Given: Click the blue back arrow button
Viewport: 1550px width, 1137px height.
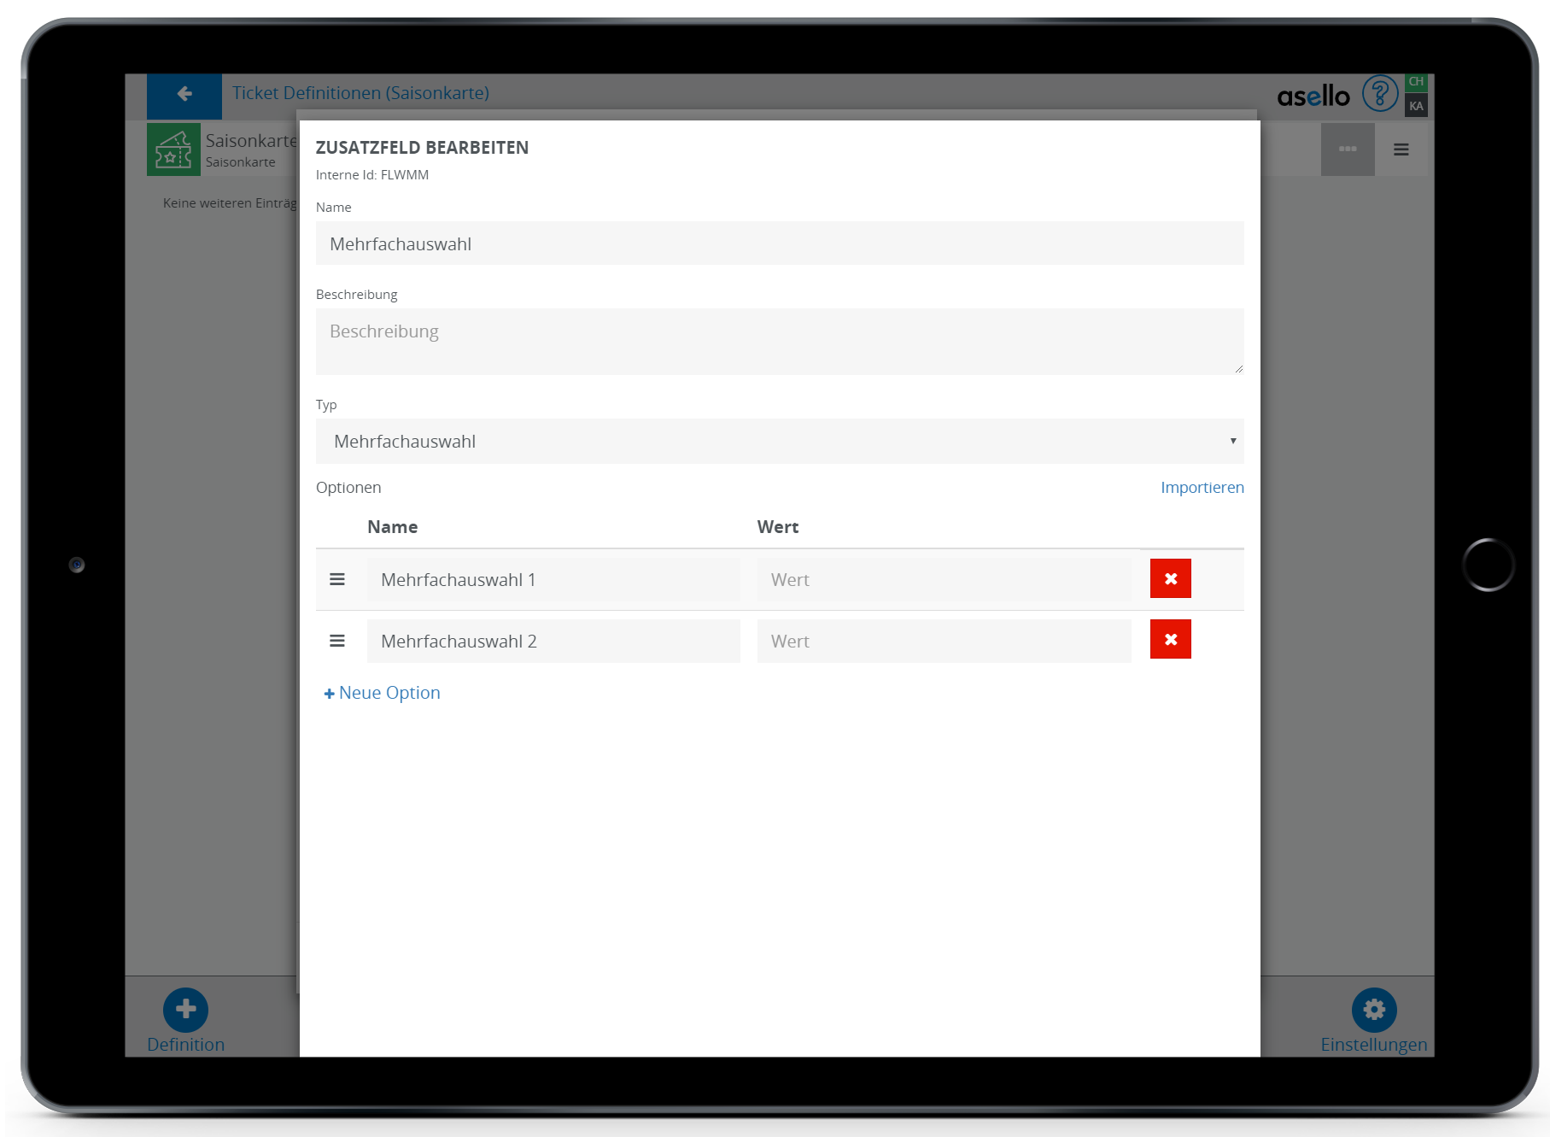Looking at the screenshot, I should pos(184,95).
